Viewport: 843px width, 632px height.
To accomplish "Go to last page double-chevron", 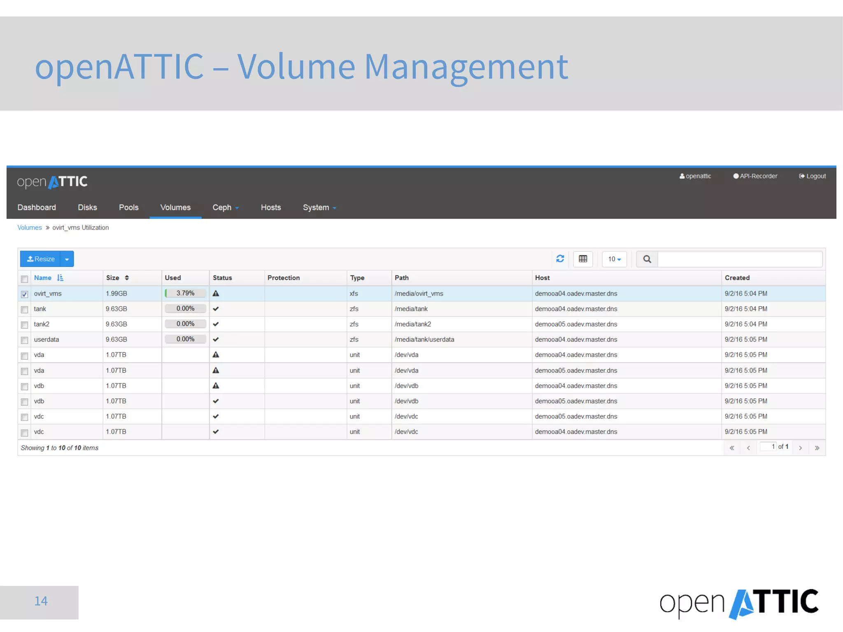I will coord(817,448).
